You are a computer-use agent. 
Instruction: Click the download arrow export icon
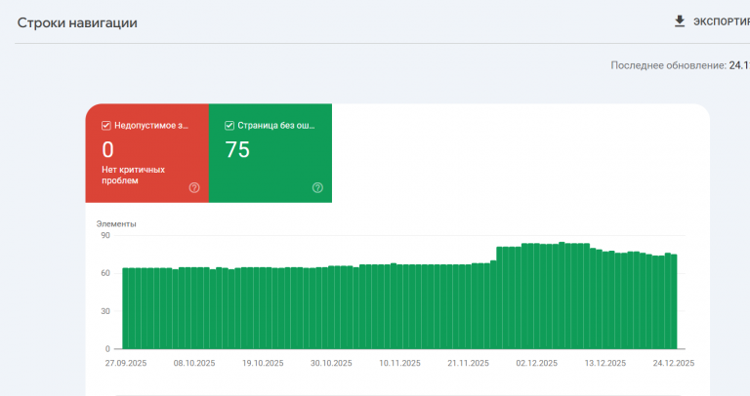point(680,21)
